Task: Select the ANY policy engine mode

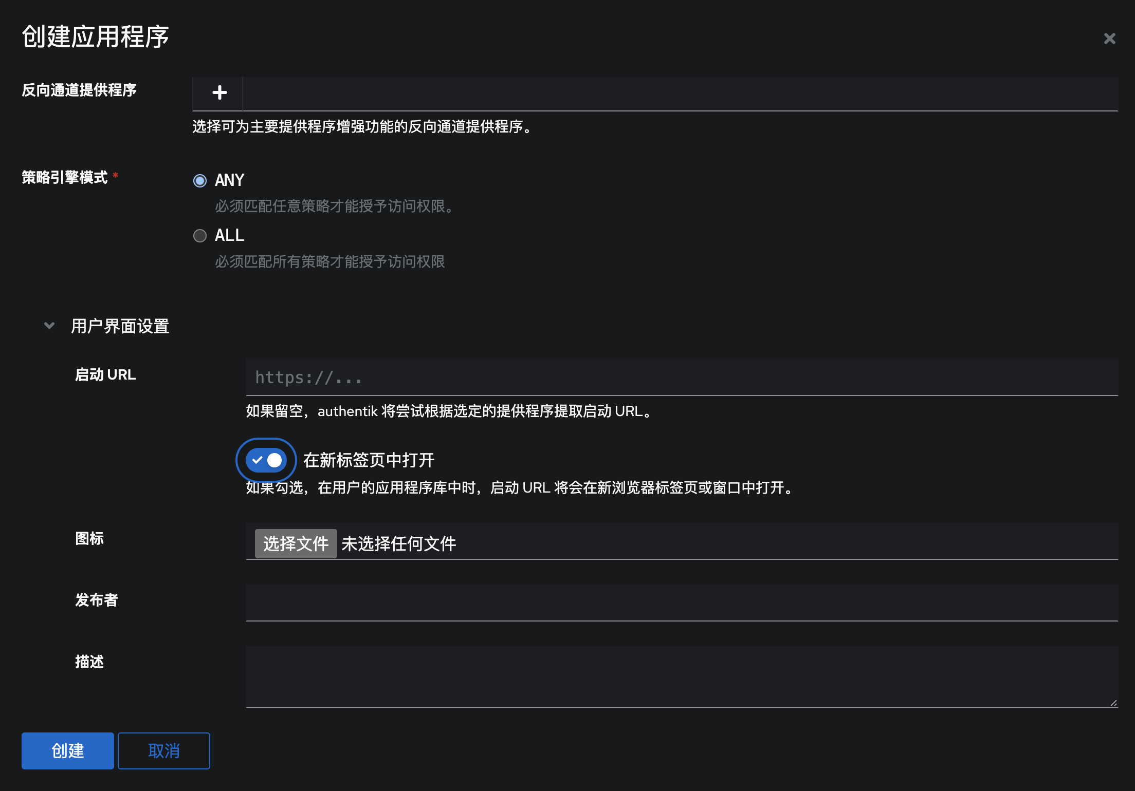Action: click(x=199, y=180)
